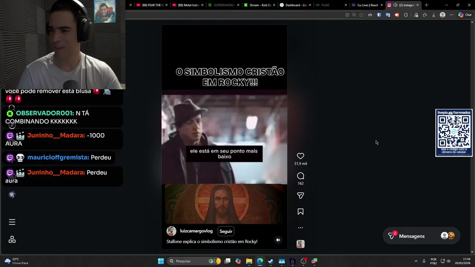
Task: Mute the Instagram tab via its speaker icon
Action: (x=395, y=5)
